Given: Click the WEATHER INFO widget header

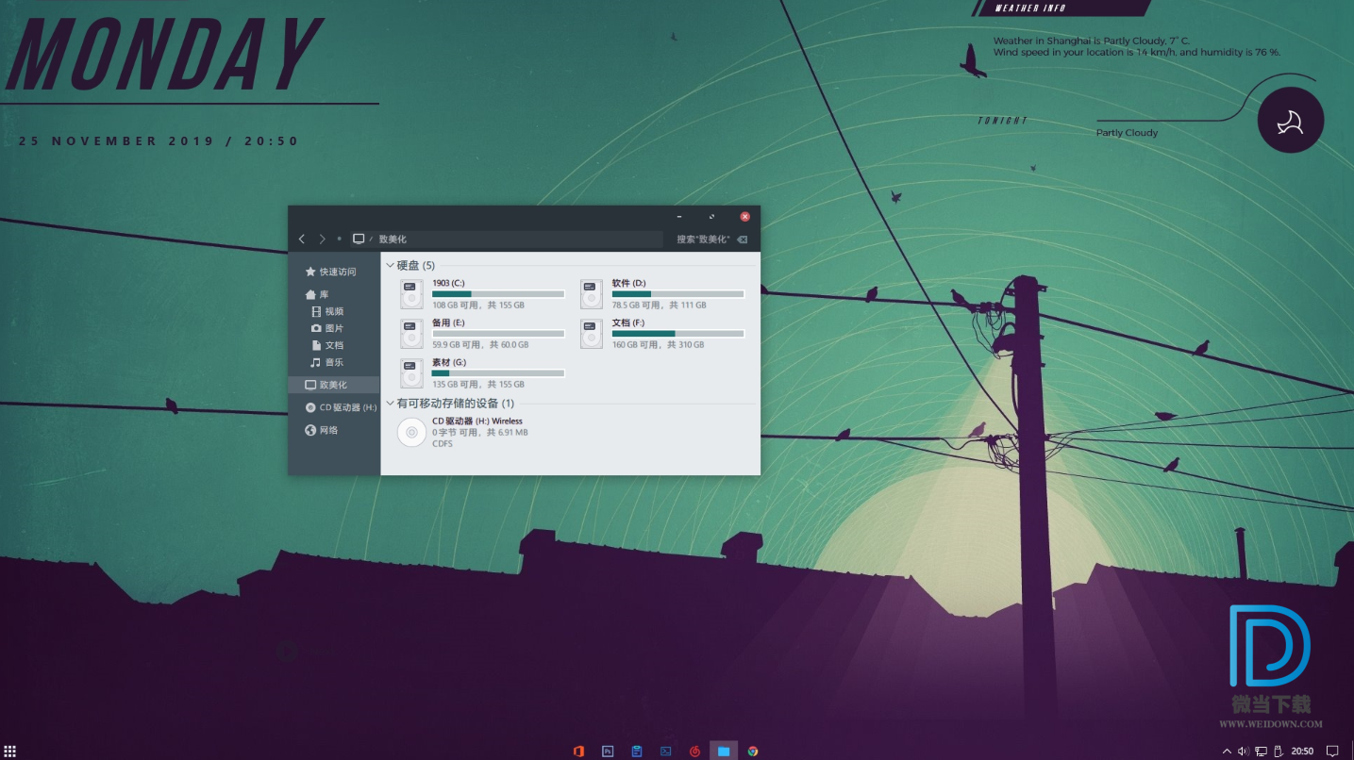Looking at the screenshot, I should tap(1030, 8).
